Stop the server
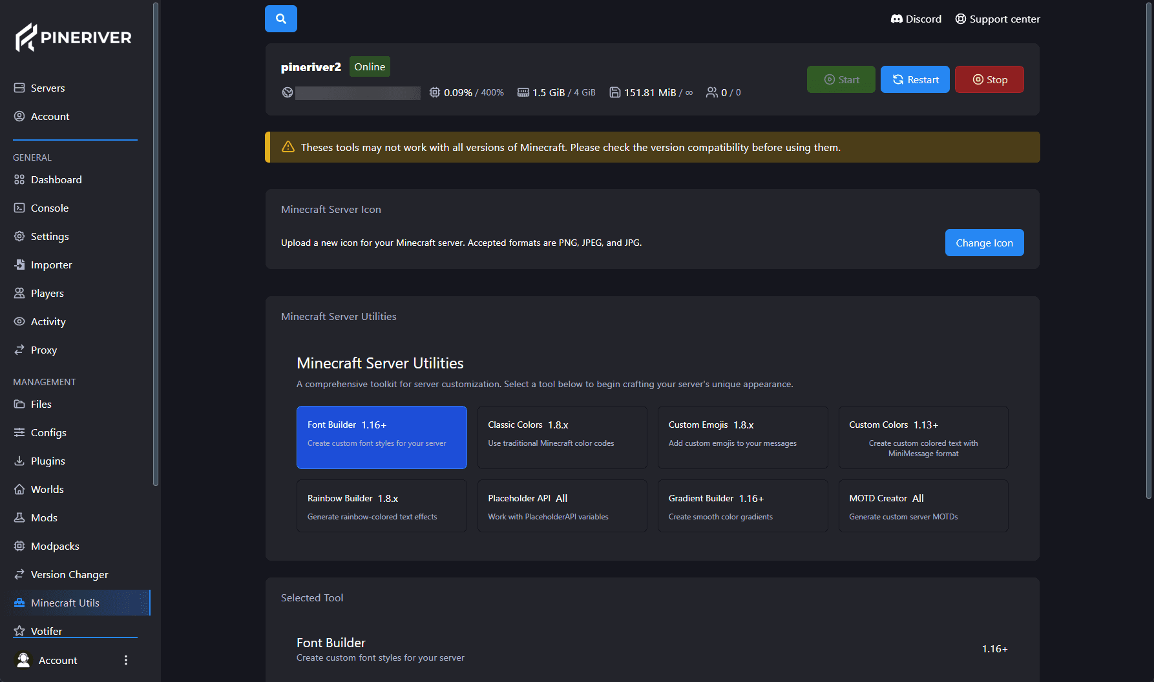This screenshot has height=682, width=1154. (989, 79)
